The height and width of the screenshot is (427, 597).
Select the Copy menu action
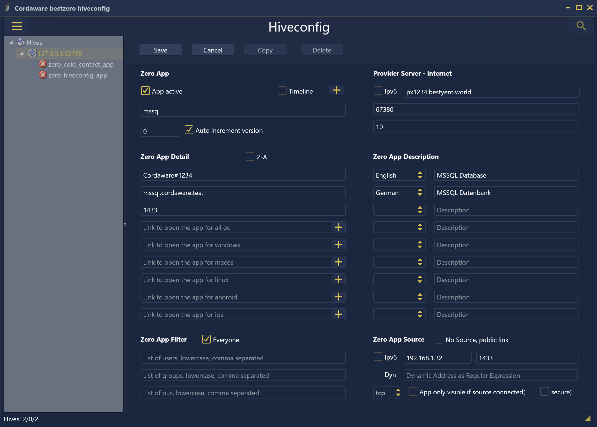pyautogui.click(x=265, y=50)
